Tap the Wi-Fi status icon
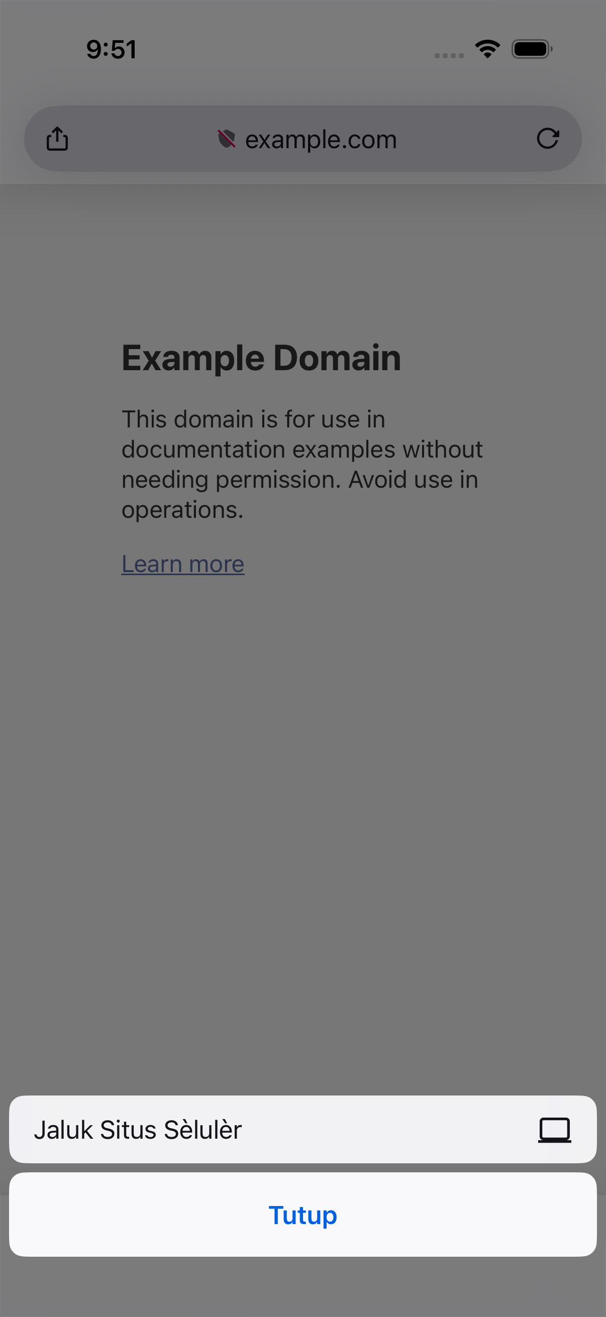Screen dimensions: 606x1317 (x=487, y=49)
